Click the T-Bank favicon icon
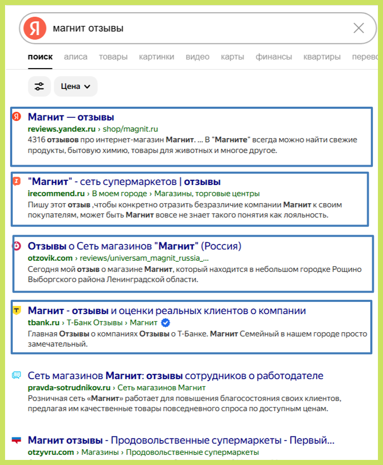 [17, 311]
